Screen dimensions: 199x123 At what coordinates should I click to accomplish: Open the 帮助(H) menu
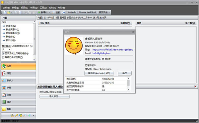[62, 8]
